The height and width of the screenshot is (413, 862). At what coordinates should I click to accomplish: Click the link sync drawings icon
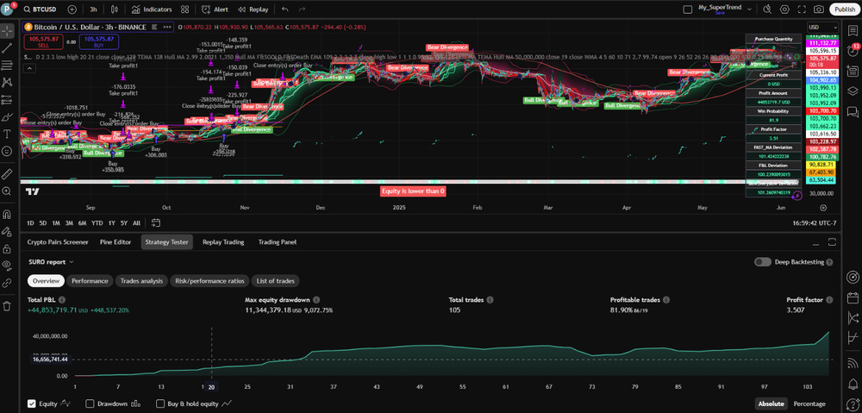click(x=7, y=283)
